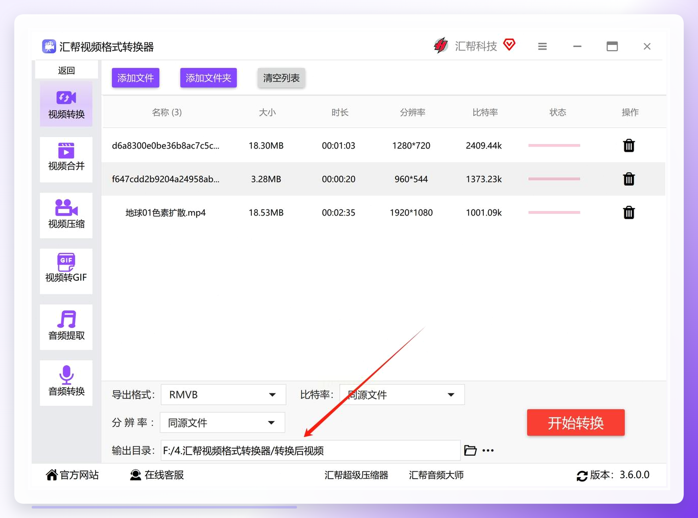The height and width of the screenshot is (518, 698).
Task: Open the 视频合并 sidebar section
Action: [x=66, y=159]
